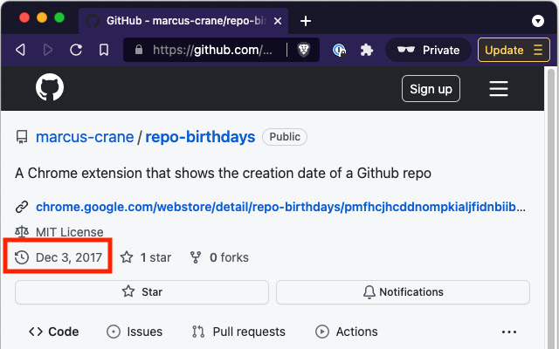Screen dimensions: 559x349
Task: Click the Sign up button
Action: click(431, 89)
